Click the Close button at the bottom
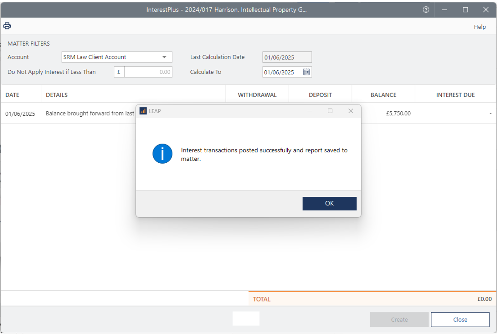The image size is (498, 334). coord(460,320)
